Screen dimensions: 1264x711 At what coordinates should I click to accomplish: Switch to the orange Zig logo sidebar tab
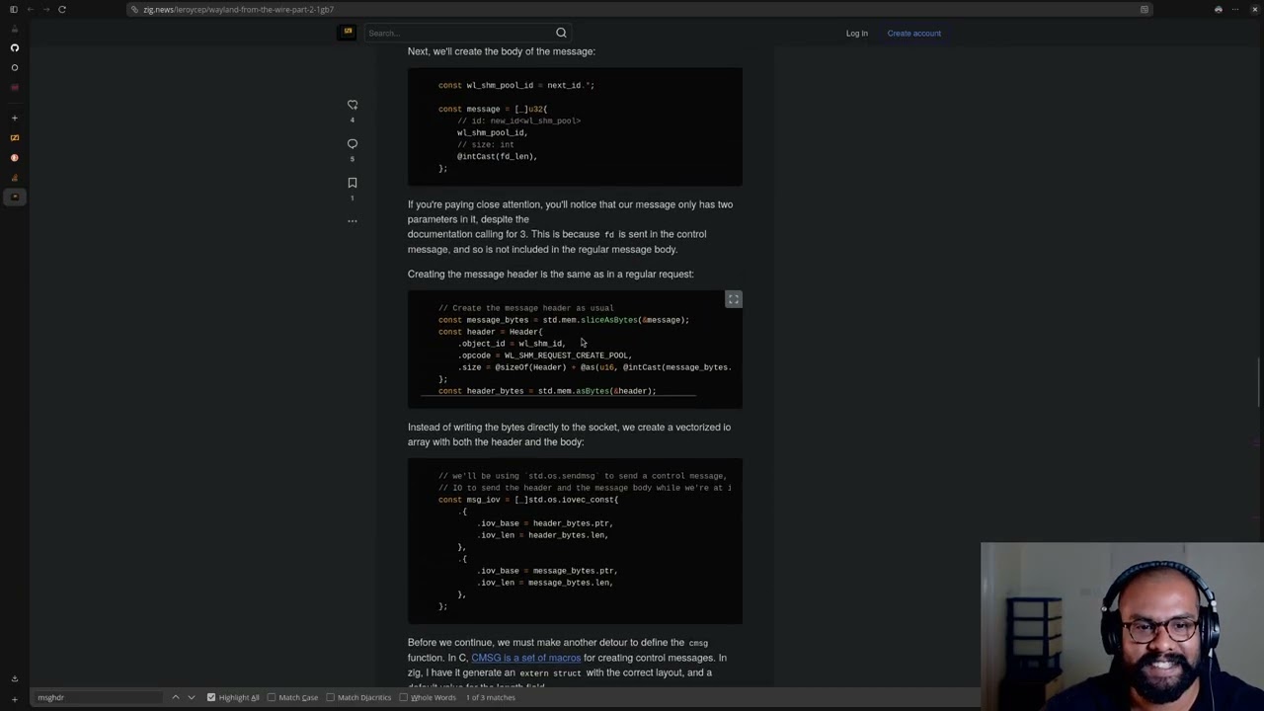(x=14, y=137)
